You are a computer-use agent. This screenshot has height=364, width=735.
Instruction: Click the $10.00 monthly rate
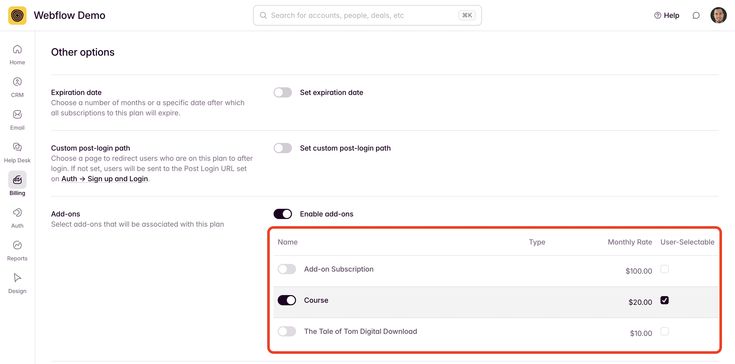coord(641,333)
